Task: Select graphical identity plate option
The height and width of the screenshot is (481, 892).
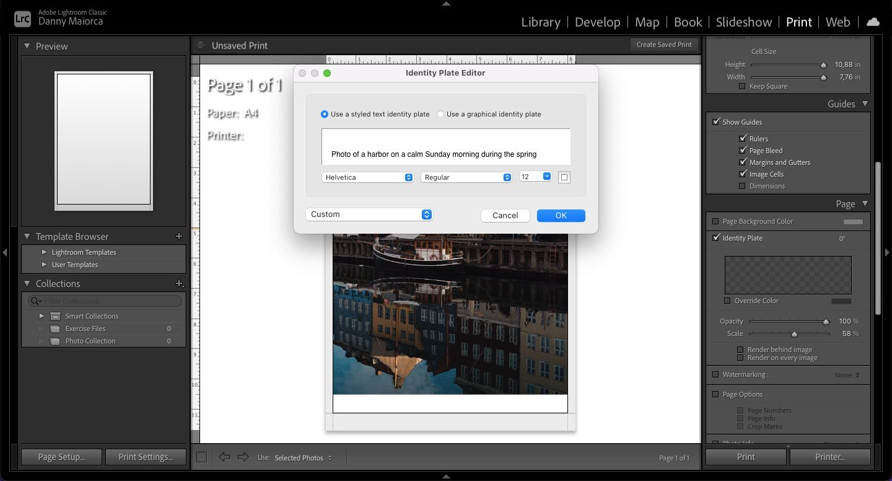Action: click(x=440, y=114)
